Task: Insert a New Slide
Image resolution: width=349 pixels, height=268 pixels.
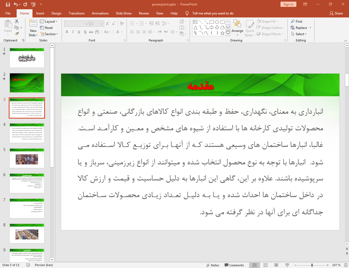Action: (x=33, y=28)
